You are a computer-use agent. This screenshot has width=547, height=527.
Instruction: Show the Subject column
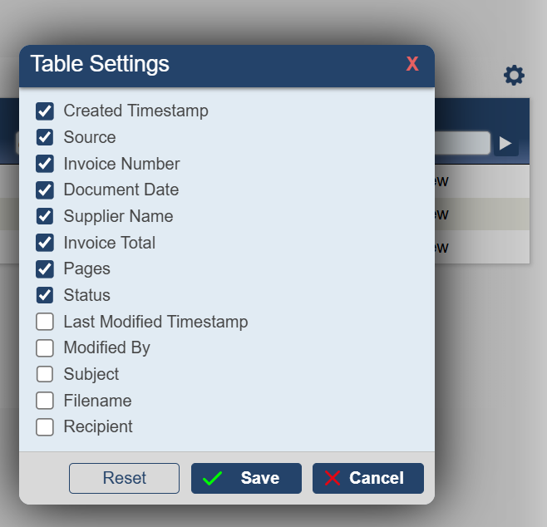pyautogui.click(x=45, y=374)
